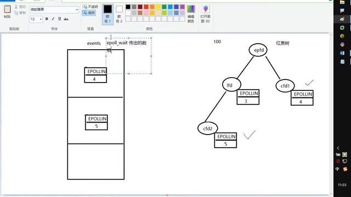Pick the gray color swatch in top row
The image size is (351, 197).
point(134,7)
